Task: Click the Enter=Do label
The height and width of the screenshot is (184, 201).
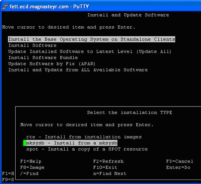Action: pos(178,167)
